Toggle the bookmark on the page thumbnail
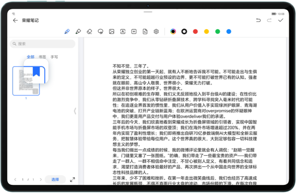 (x=36, y=71)
